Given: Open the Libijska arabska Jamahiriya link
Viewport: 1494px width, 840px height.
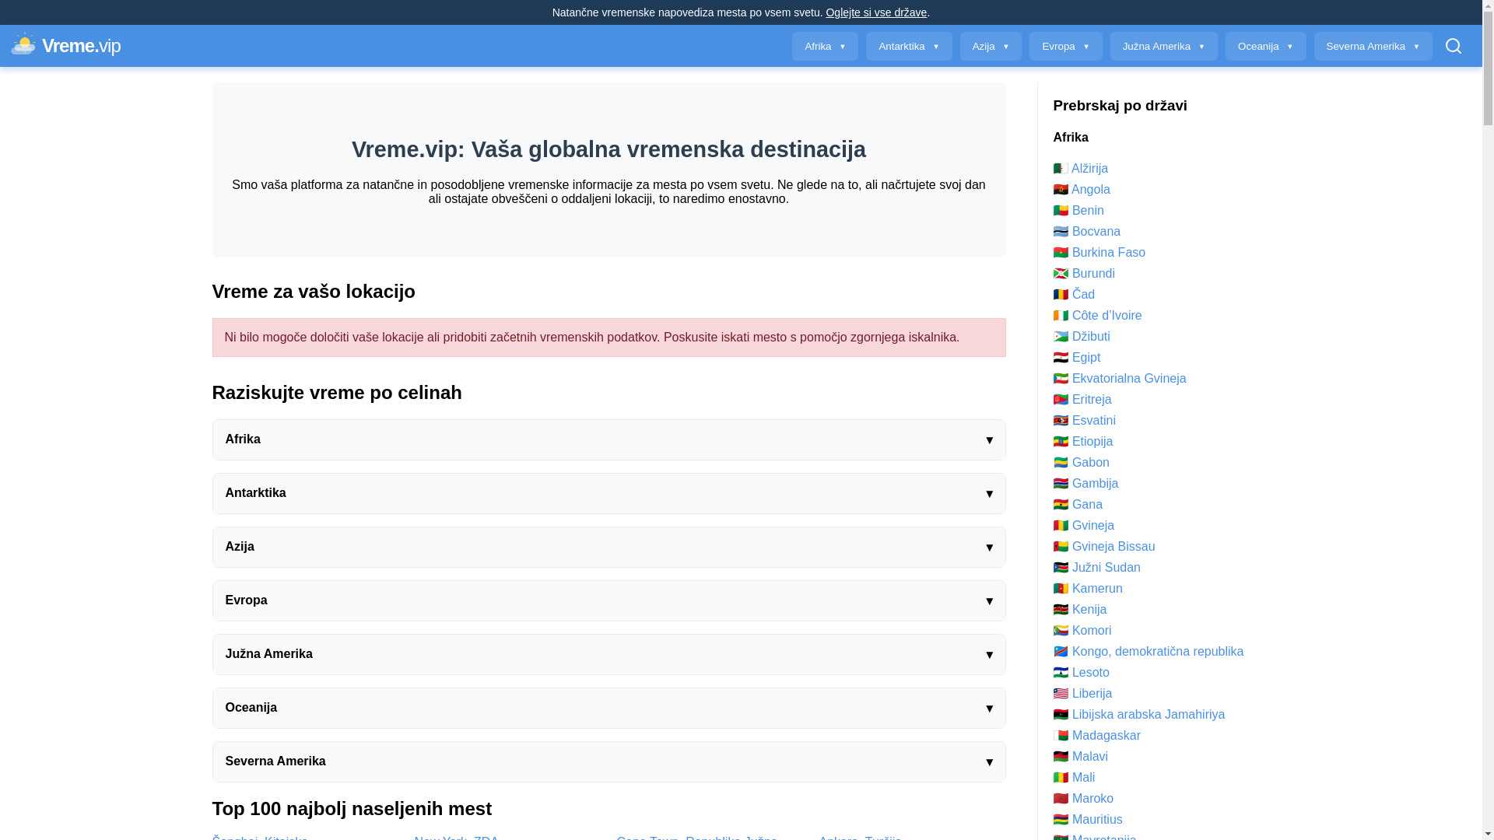Looking at the screenshot, I should pos(1148,715).
